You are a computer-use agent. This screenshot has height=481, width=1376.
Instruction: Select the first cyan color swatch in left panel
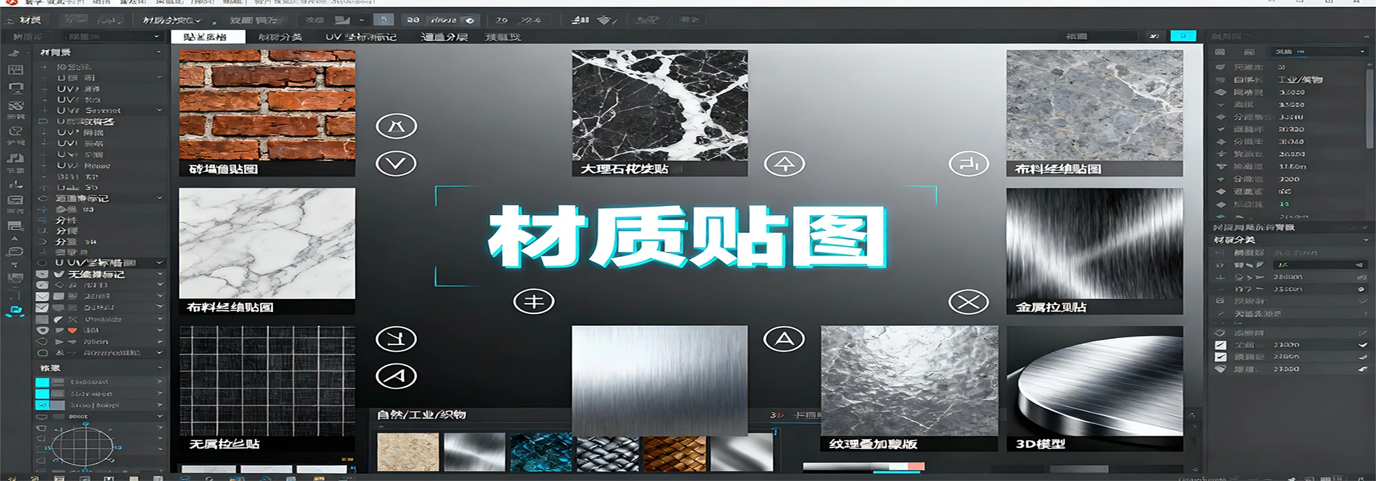pyautogui.click(x=42, y=382)
